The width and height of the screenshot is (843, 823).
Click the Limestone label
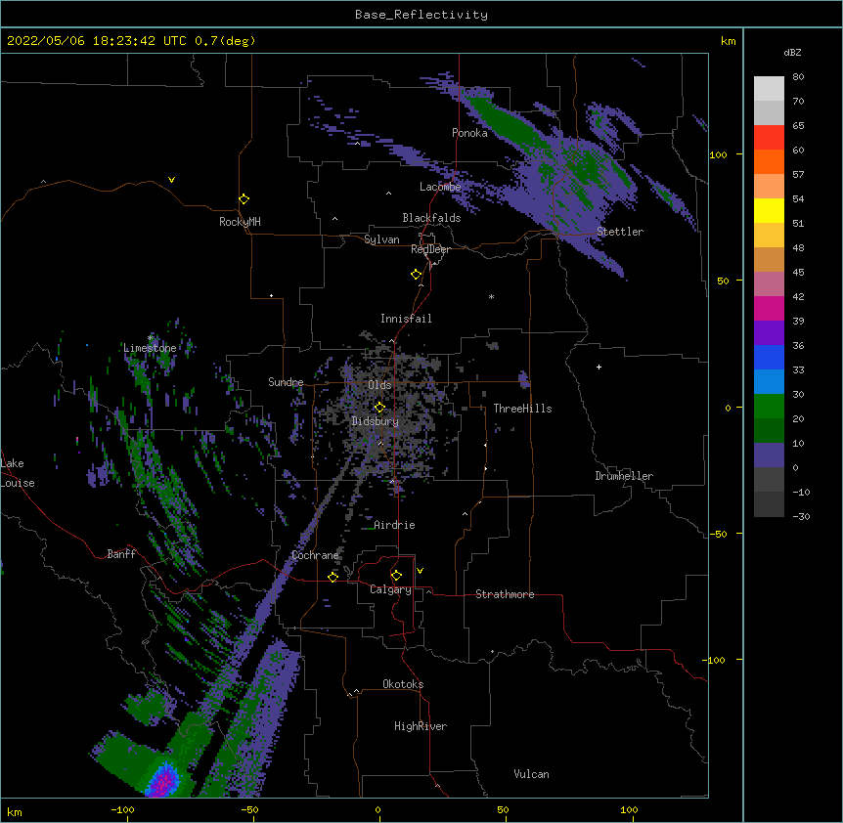click(150, 348)
